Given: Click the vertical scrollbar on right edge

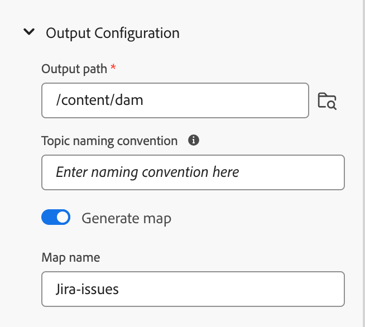Looking at the screenshot, I should click(x=363, y=163).
